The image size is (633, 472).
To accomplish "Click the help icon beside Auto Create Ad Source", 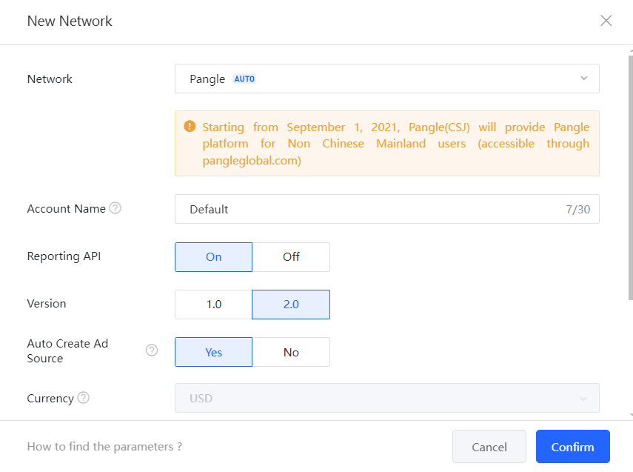I will pyautogui.click(x=151, y=349).
